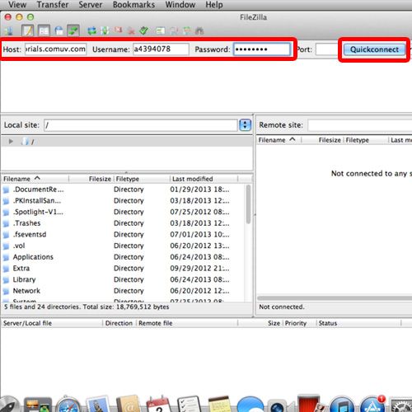Viewport: 412px width, 412px height.
Task: Select the Extra folder row
Action: [123, 269]
